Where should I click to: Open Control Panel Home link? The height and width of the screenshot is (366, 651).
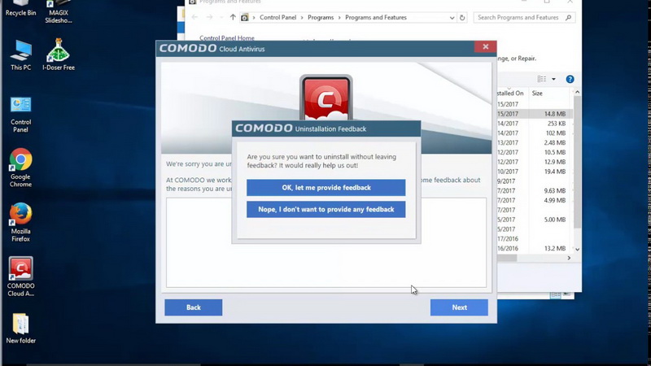pos(227,37)
